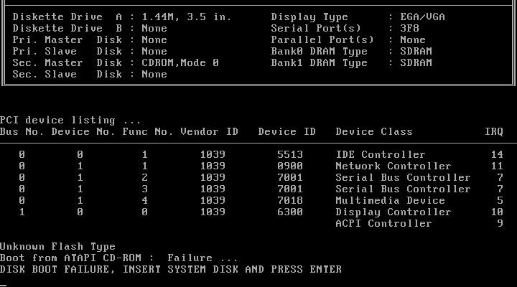Viewport: 517px width, 287px height.
Task: Select the 'Network Controller' device class
Action: coord(393,166)
